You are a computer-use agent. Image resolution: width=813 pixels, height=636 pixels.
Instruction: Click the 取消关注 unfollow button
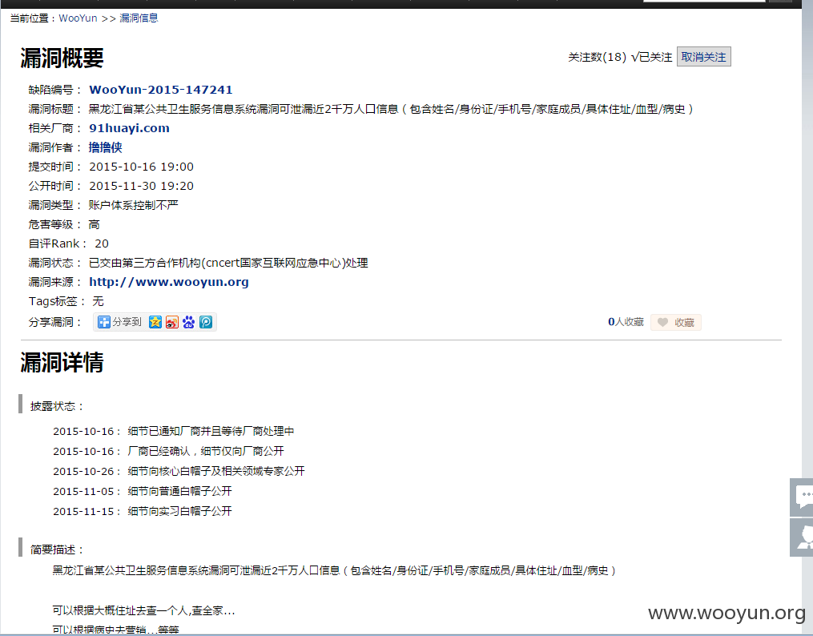point(703,57)
